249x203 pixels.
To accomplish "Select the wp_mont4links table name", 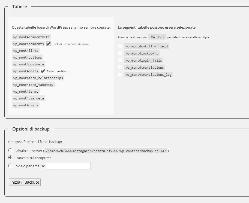I will 25,50.
